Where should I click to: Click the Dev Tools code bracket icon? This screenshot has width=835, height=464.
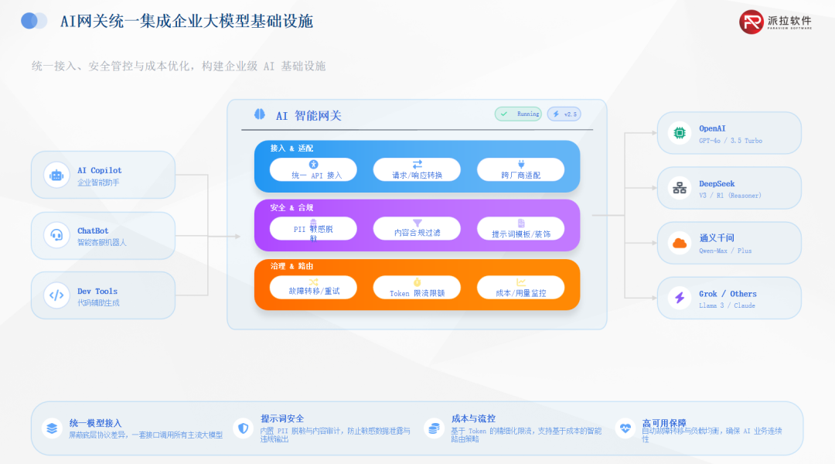(x=56, y=295)
